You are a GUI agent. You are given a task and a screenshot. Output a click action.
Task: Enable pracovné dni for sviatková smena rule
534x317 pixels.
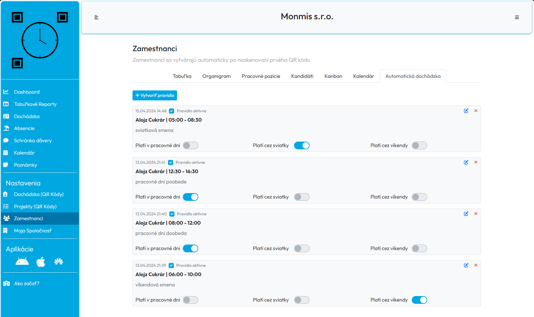click(x=191, y=145)
